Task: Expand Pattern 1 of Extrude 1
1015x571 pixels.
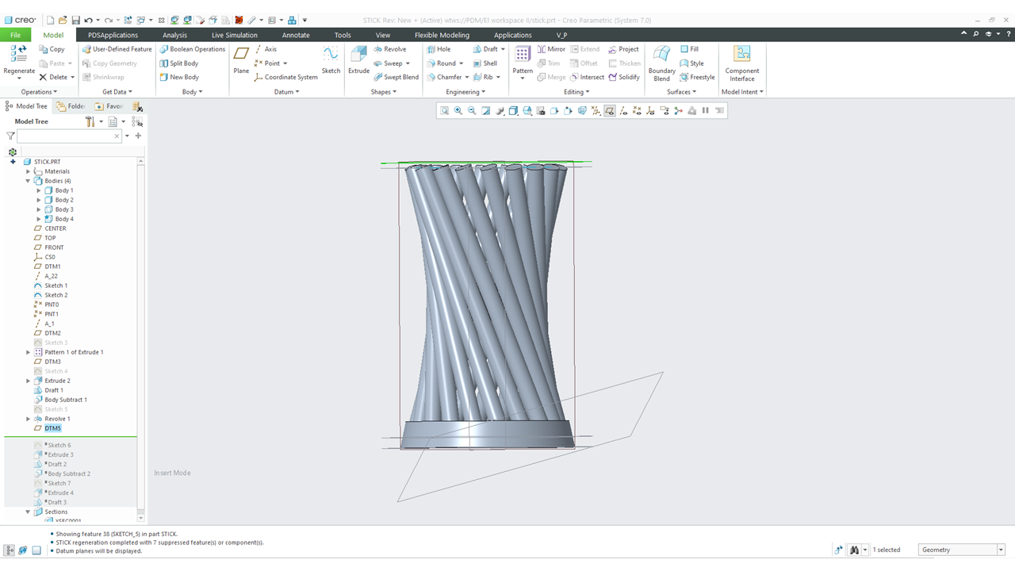Action: coord(29,352)
